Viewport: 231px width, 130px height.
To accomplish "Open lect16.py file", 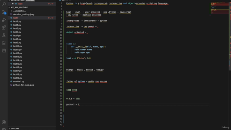I will tap(17, 68).
